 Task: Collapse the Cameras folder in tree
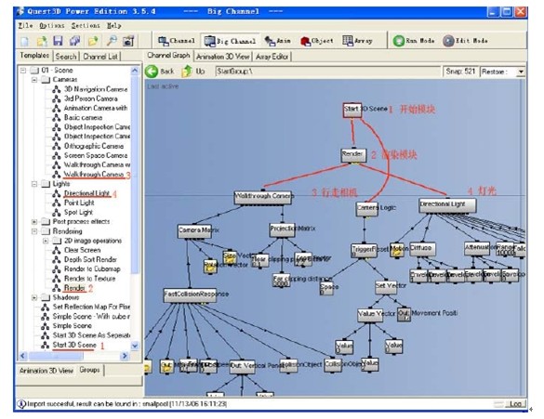(x=34, y=80)
